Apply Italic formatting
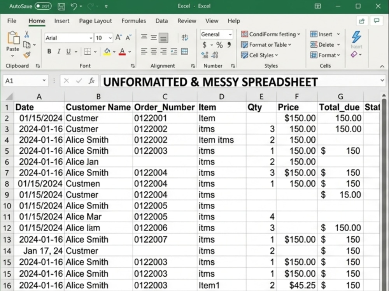Viewport: 389px width, 291px height. point(59,52)
